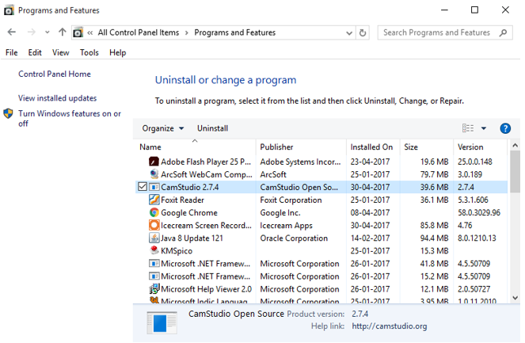Open the recent locations dropdown arrow

(x=48, y=32)
